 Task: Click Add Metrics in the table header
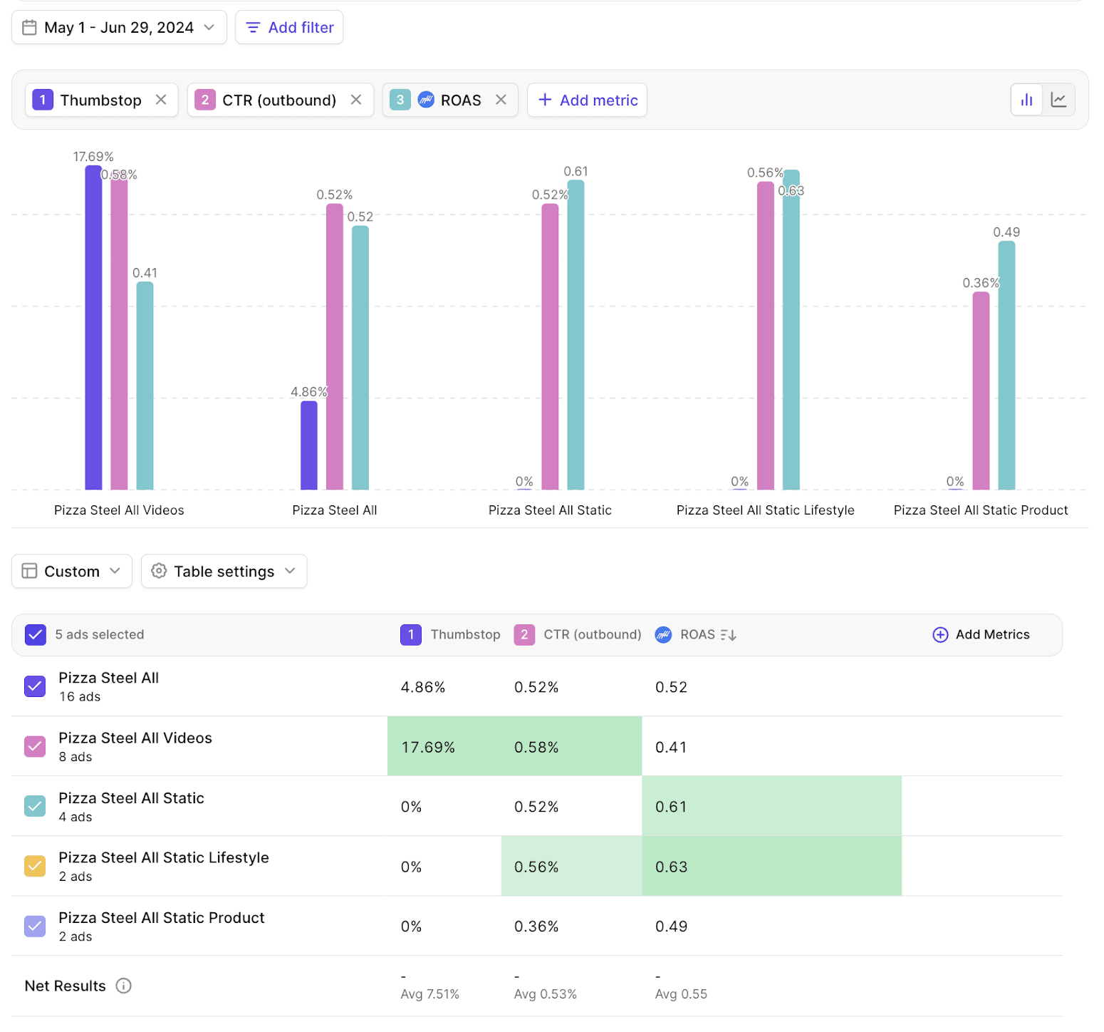[x=981, y=634]
